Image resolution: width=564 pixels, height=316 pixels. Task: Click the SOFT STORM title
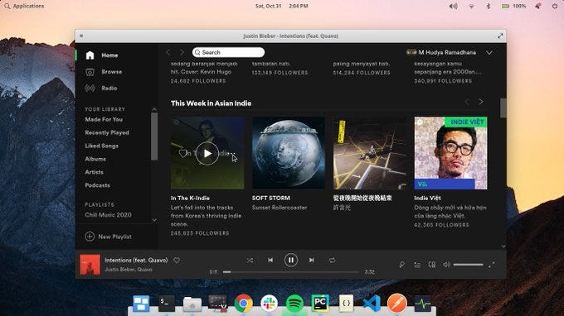pos(271,198)
